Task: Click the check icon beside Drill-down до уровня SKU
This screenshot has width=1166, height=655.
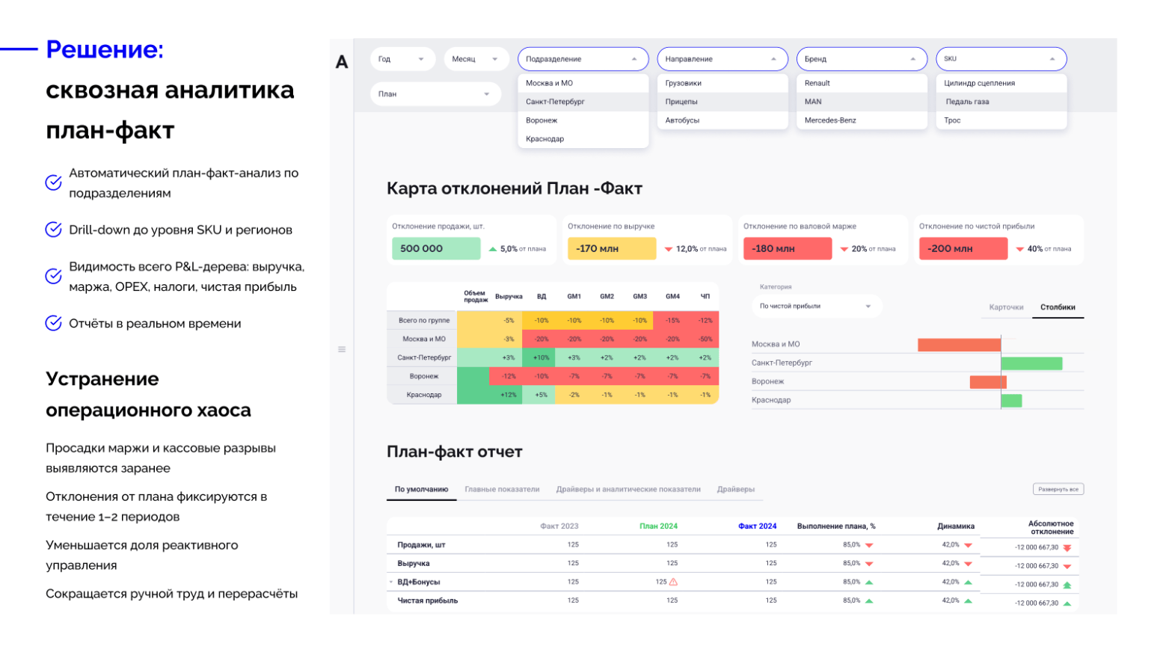Action: click(x=54, y=230)
